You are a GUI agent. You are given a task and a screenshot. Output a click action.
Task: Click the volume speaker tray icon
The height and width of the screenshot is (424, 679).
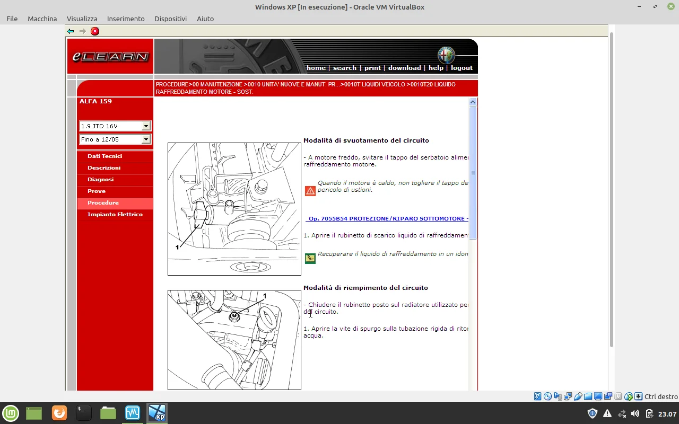(x=636, y=413)
